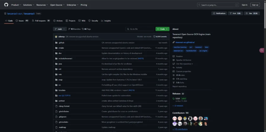Open the green Code dropdown button
Image resolution: width=266 pixels, height=132 pixels.
(x=162, y=29)
